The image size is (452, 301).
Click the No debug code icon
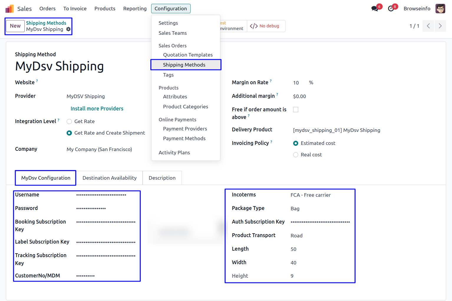point(254,26)
